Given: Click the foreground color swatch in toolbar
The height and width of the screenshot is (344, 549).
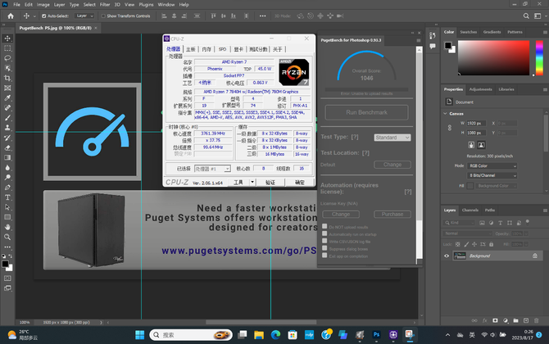Looking at the screenshot, I should (5, 265).
